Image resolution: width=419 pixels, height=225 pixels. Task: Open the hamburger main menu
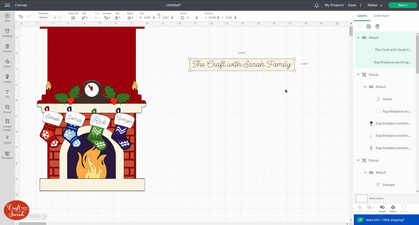click(7, 5)
